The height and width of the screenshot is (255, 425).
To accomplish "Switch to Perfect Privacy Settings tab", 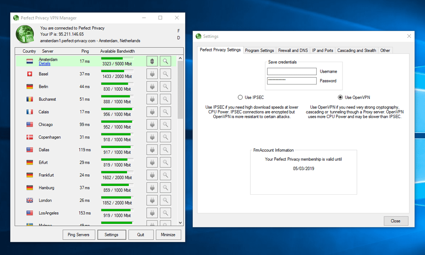I will tap(220, 50).
